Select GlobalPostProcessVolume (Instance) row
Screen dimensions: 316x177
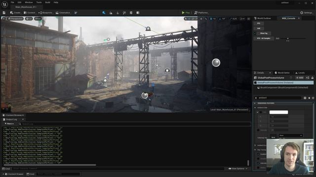point(283,83)
